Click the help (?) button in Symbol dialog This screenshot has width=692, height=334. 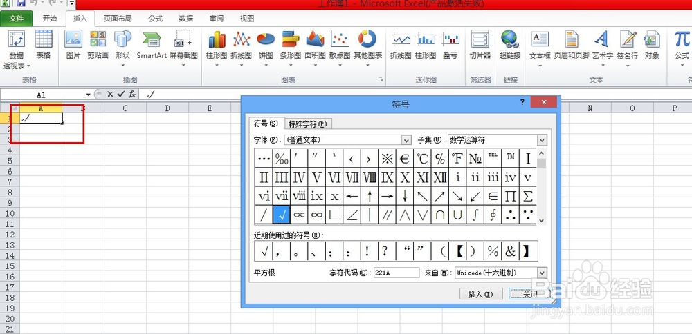pos(522,102)
